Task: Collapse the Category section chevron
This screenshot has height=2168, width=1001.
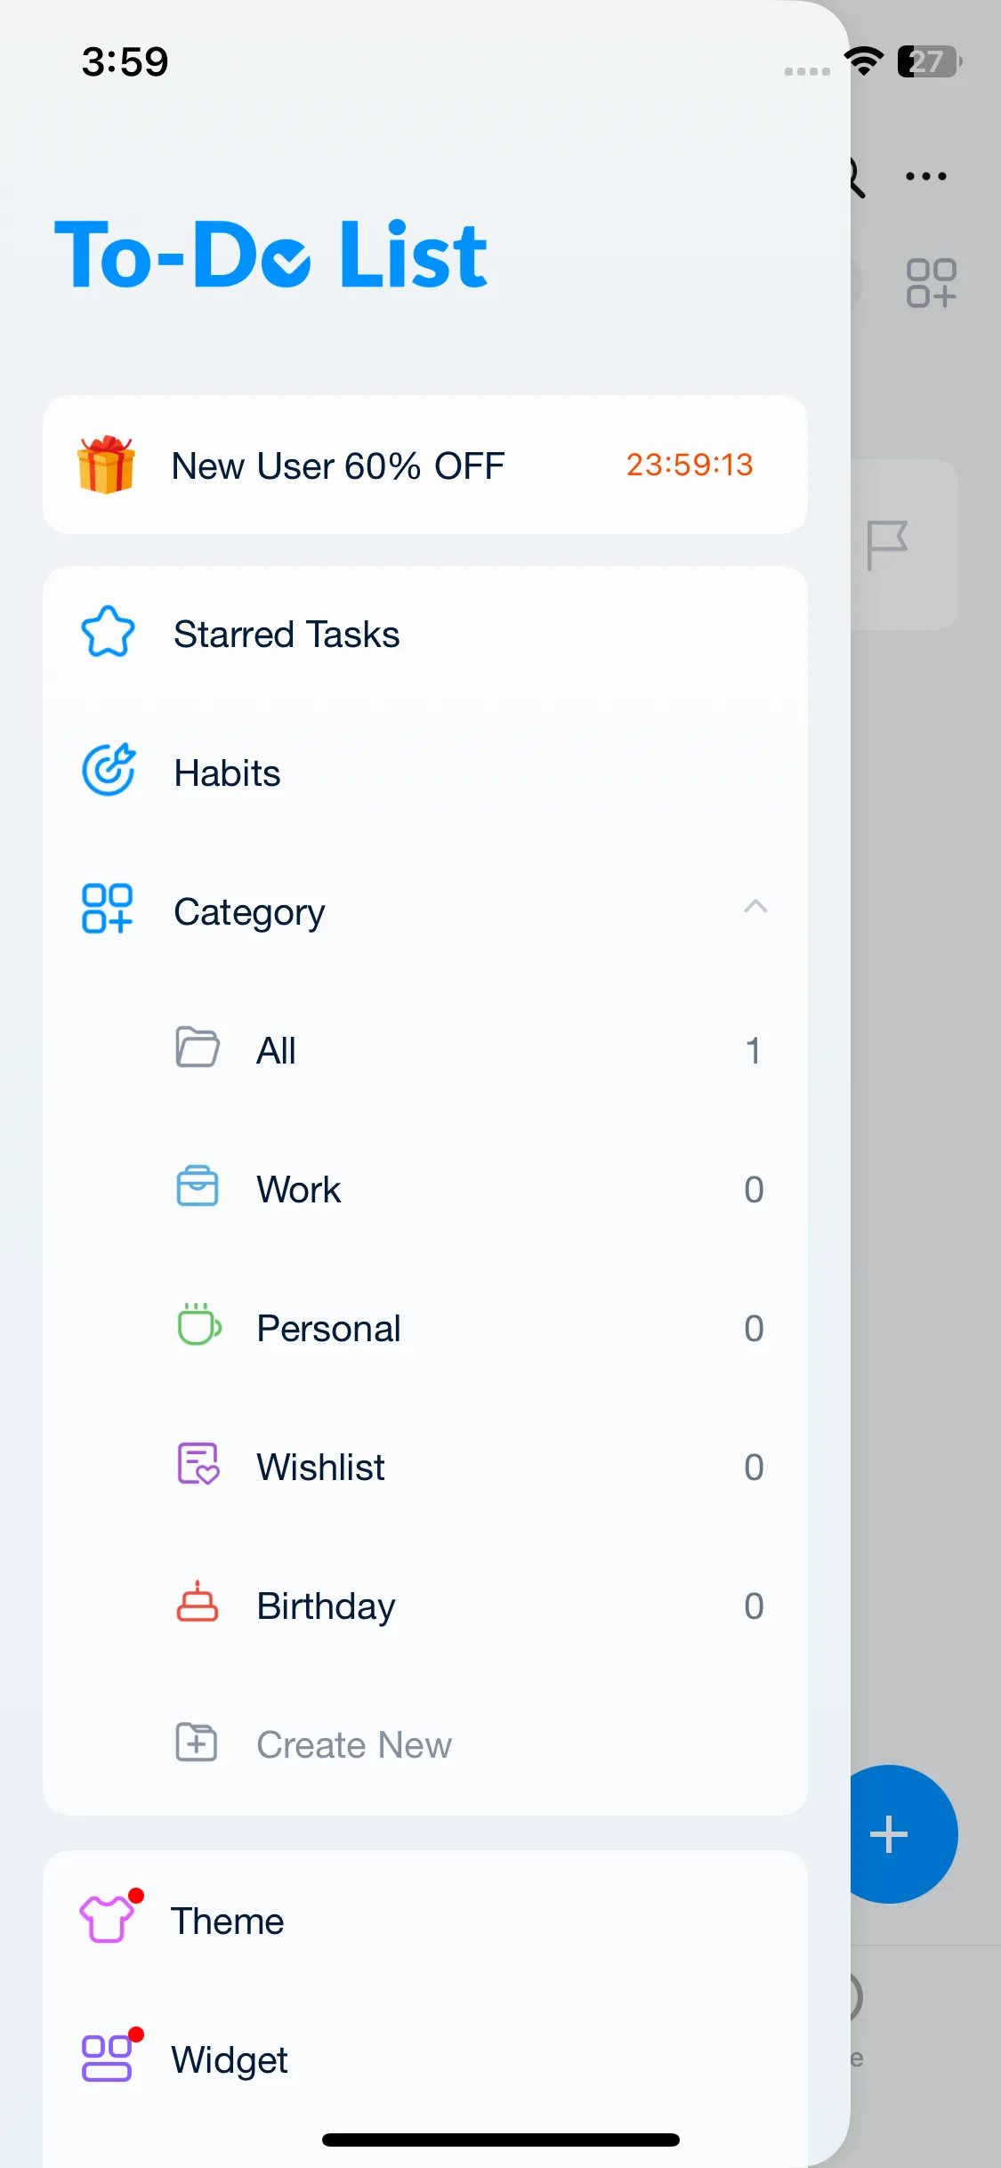Action: 755,907
